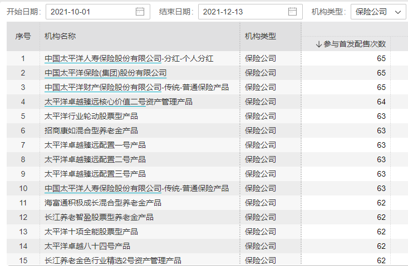
Task: Click the 机构类型 column header
Action: coord(260,36)
